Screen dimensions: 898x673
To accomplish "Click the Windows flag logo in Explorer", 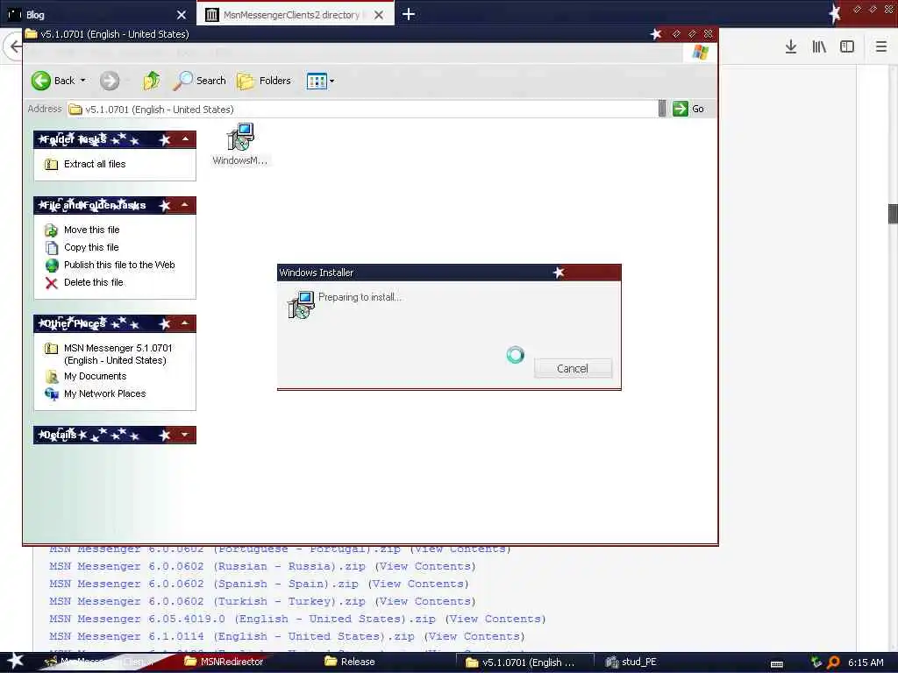I will pyautogui.click(x=701, y=52).
